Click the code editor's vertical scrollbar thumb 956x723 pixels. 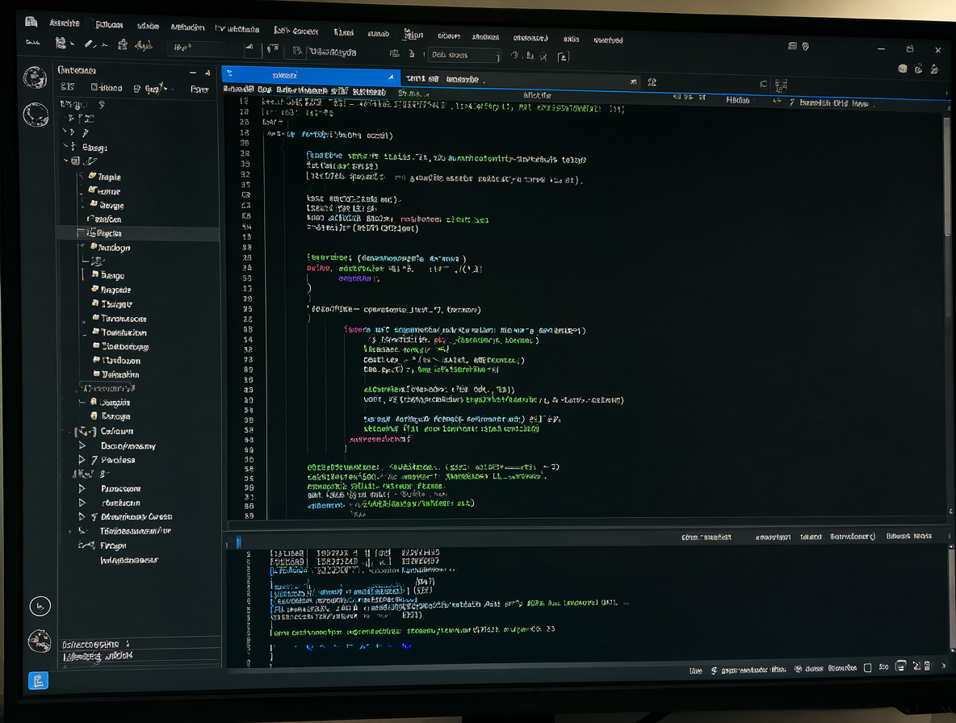click(x=947, y=175)
